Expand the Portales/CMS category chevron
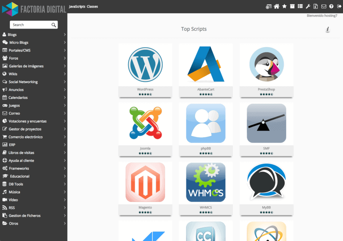This screenshot has width=343, height=241. coord(64,50)
